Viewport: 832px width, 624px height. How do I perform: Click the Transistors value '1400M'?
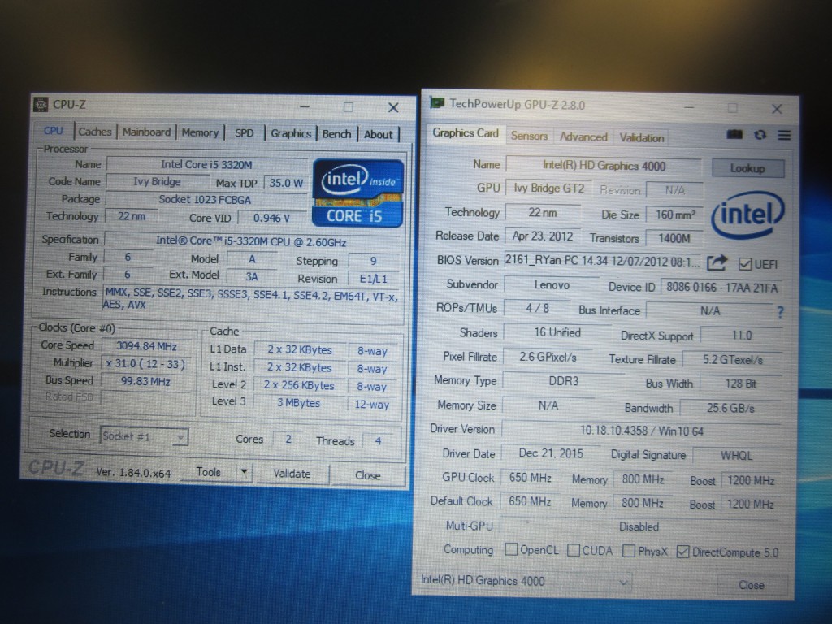pyautogui.click(x=674, y=239)
